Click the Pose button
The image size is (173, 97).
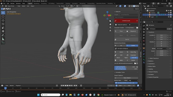120,31
